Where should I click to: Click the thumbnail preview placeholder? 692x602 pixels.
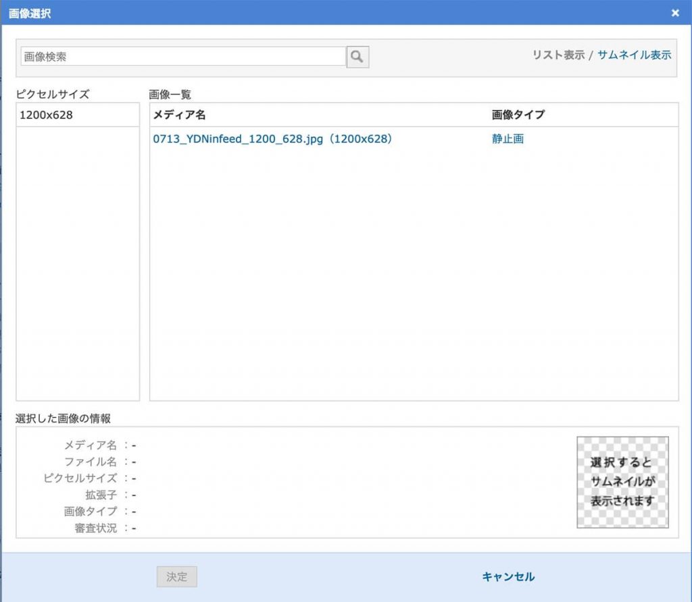tap(622, 482)
